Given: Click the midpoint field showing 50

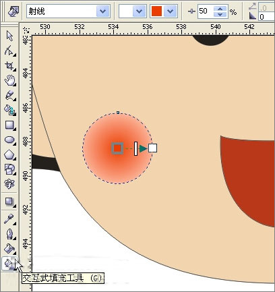Looking at the screenshot, I should (206, 11).
